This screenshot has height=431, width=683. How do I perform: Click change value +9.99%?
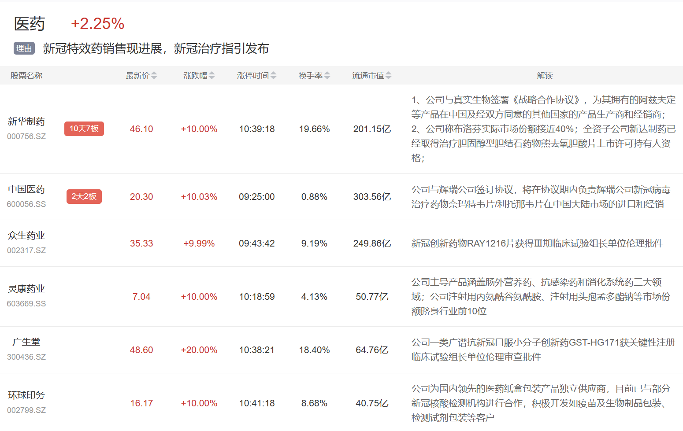(x=199, y=243)
